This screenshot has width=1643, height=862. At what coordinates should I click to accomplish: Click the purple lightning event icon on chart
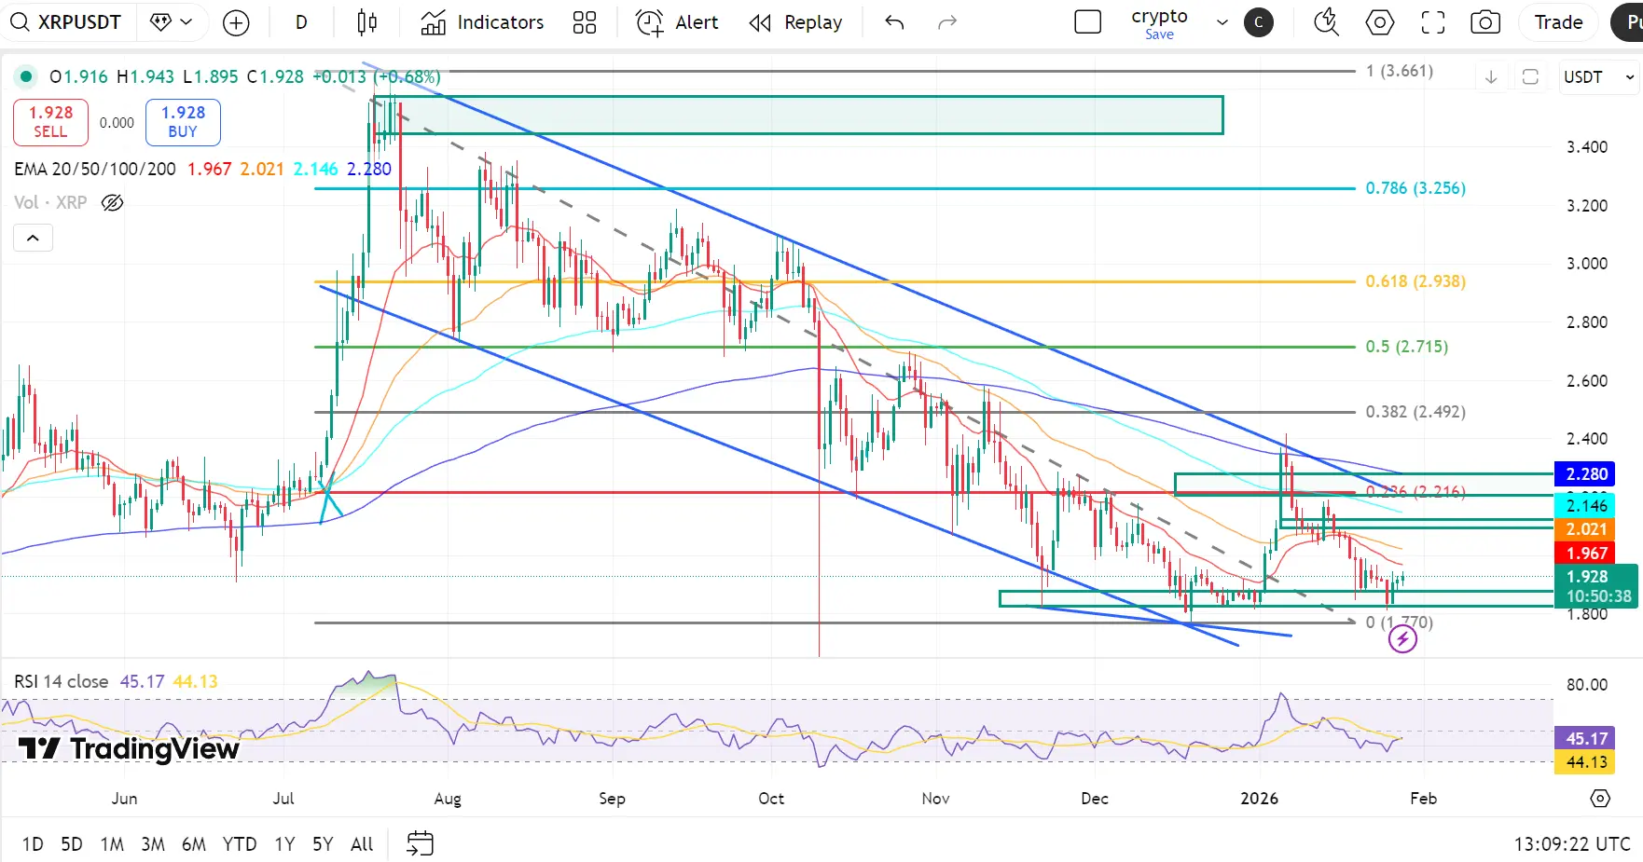[x=1402, y=638]
